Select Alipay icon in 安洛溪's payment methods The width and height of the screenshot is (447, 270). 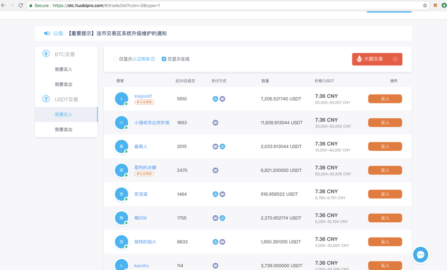[216, 194]
